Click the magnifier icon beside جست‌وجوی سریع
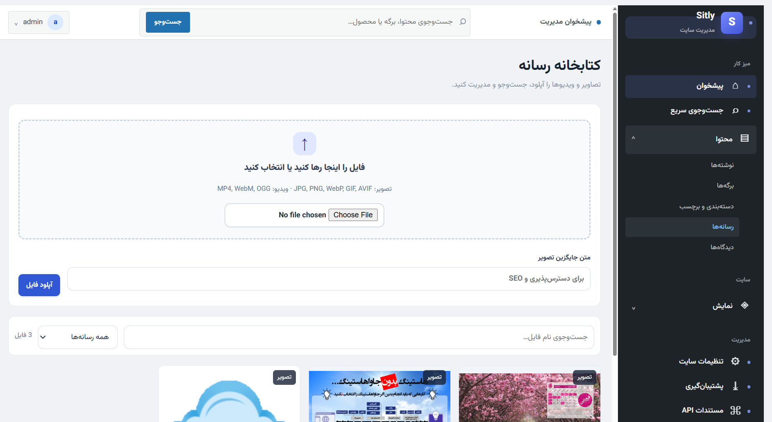 (x=735, y=111)
